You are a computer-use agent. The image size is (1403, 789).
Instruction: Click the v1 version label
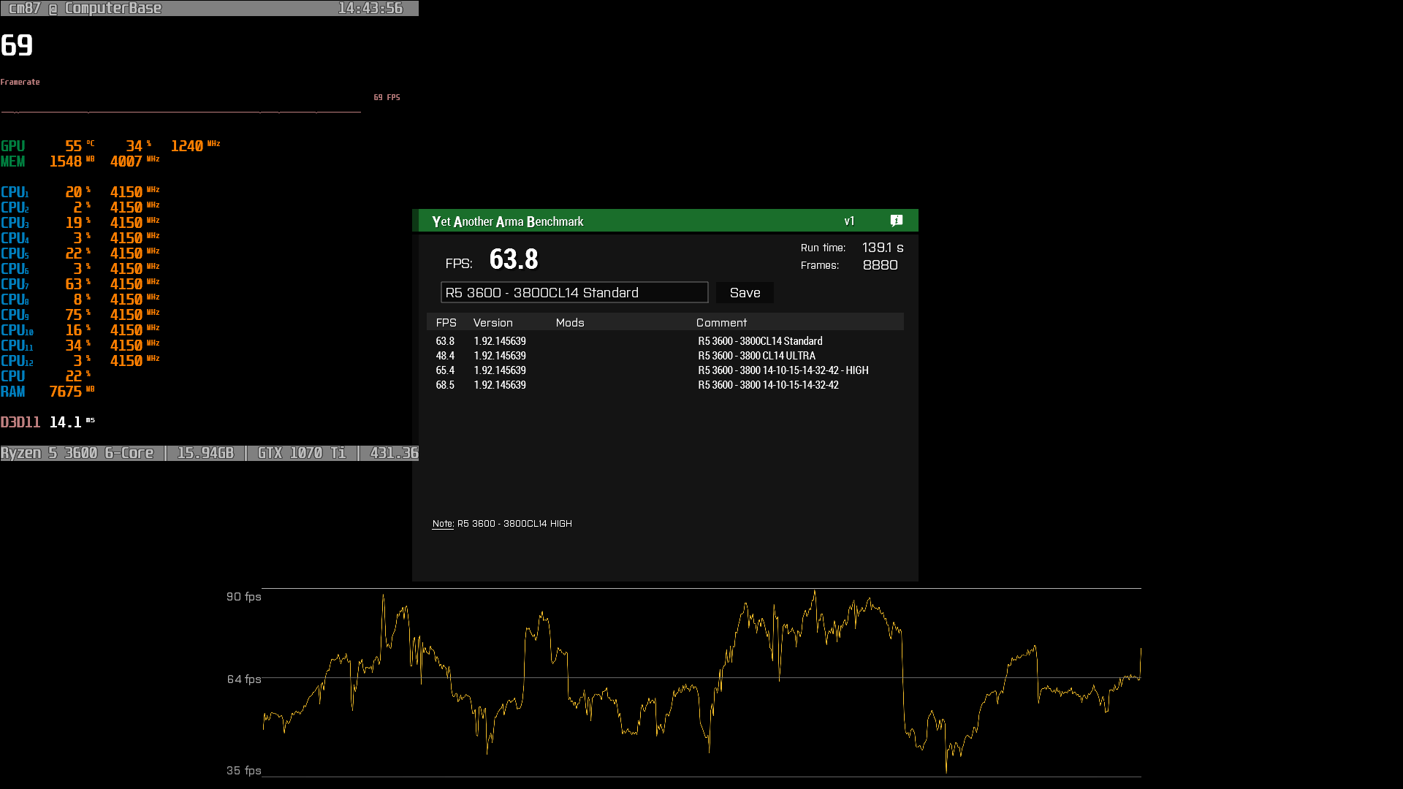click(x=849, y=221)
